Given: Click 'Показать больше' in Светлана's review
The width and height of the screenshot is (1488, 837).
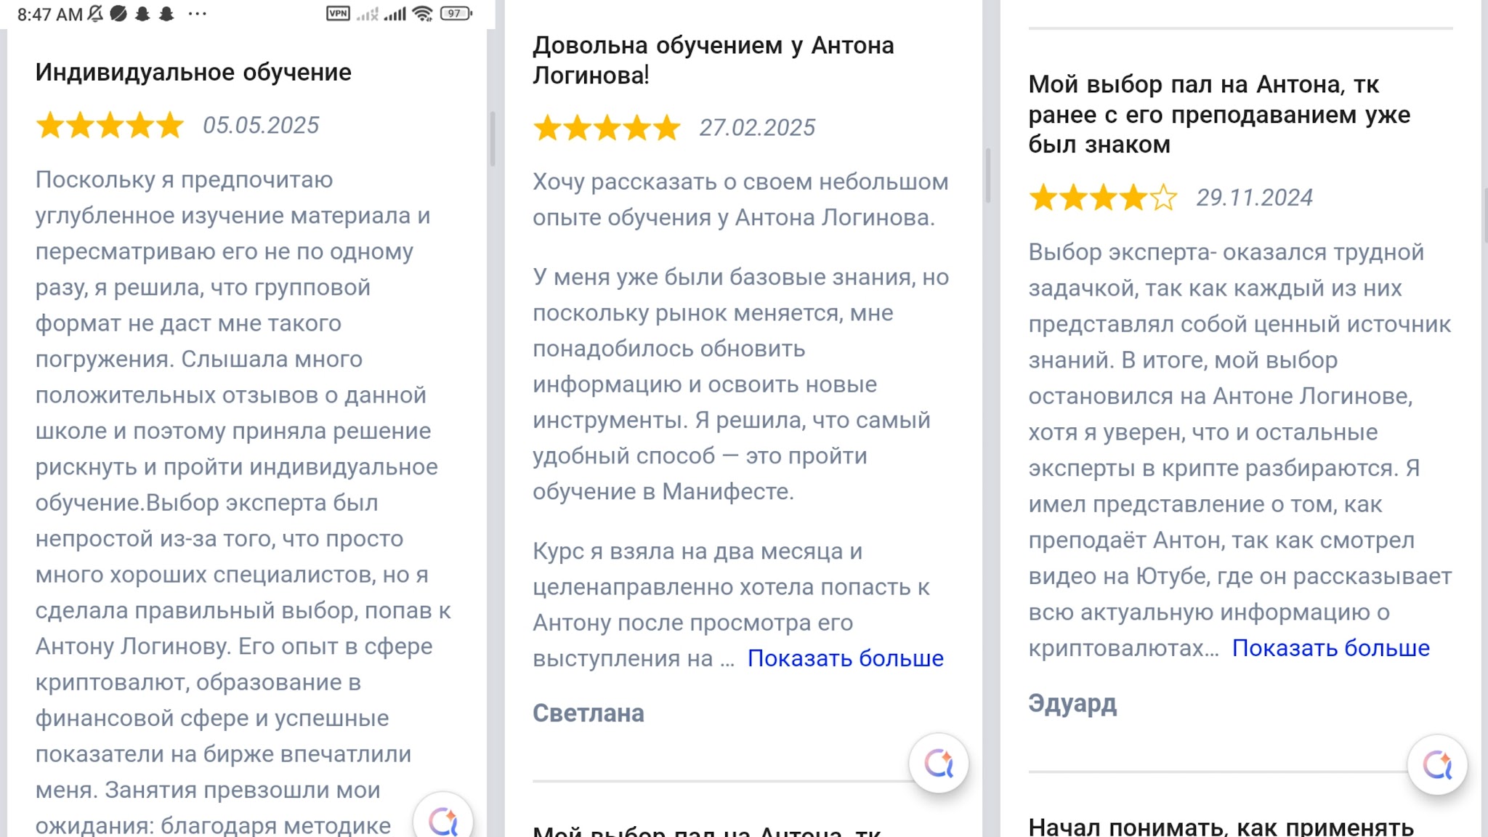Looking at the screenshot, I should 845,658.
